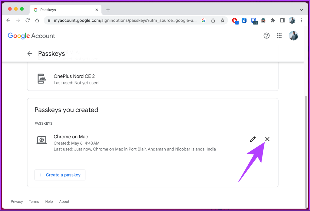Expand the tab strip chevron on the right

point(302,10)
